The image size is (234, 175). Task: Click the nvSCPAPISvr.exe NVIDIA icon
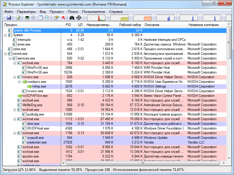click(20, 96)
